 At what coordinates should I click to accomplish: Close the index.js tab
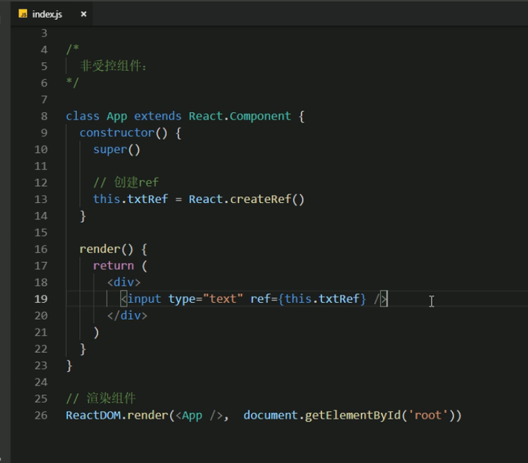(83, 14)
